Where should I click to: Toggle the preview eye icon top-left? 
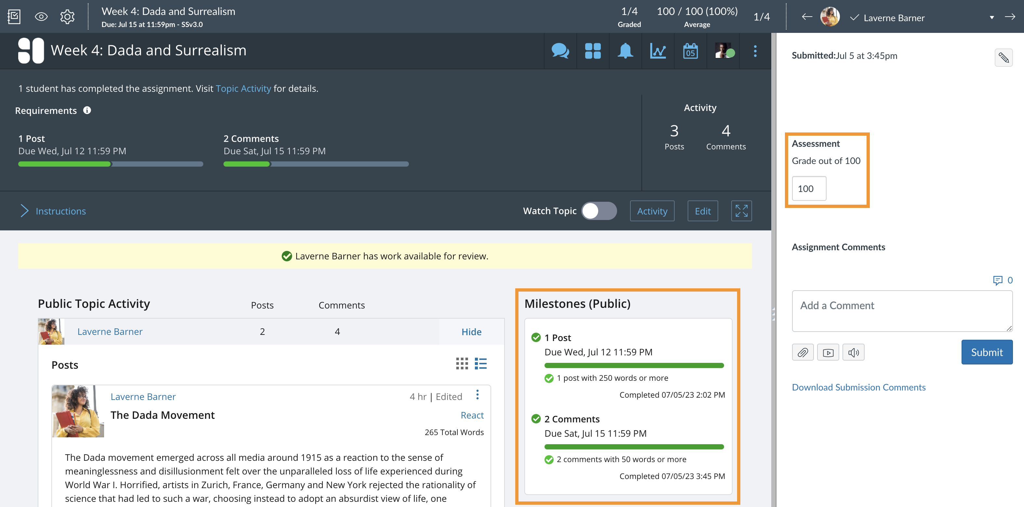pos(41,16)
